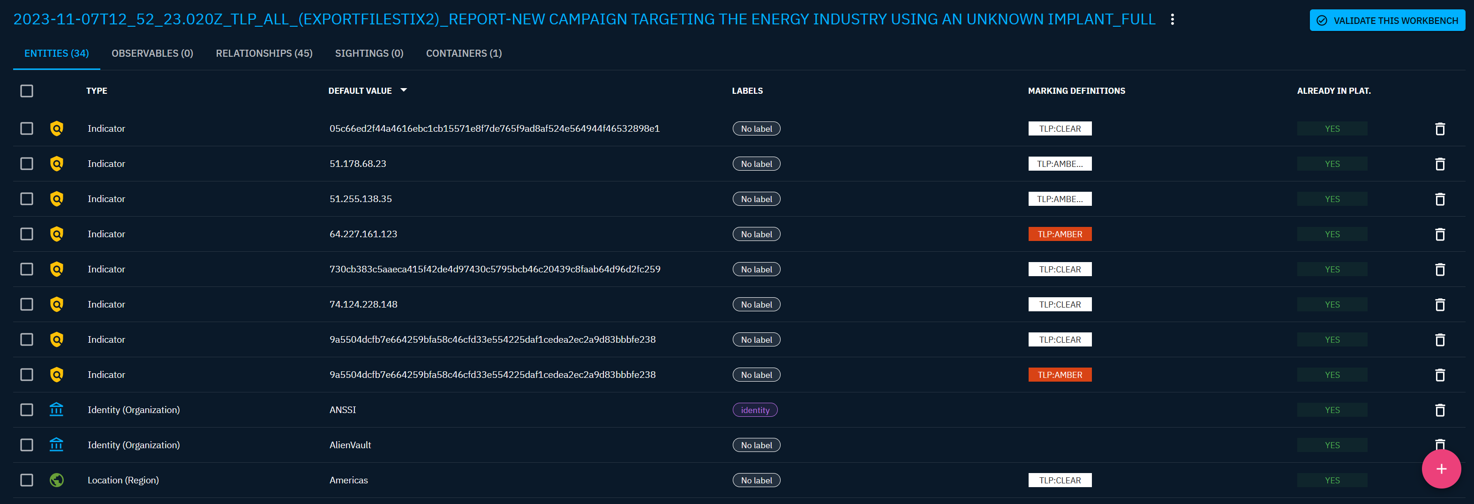This screenshot has height=504, width=1474.
Task: Click Validate This Workbench button
Action: [x=1387, y=21]
